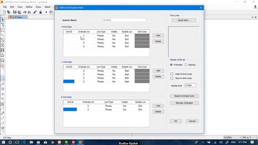The width and height of the screenshot is (258, 145).
Task: Click the snap perpendicular plus icon
Action: coord(2,94)
